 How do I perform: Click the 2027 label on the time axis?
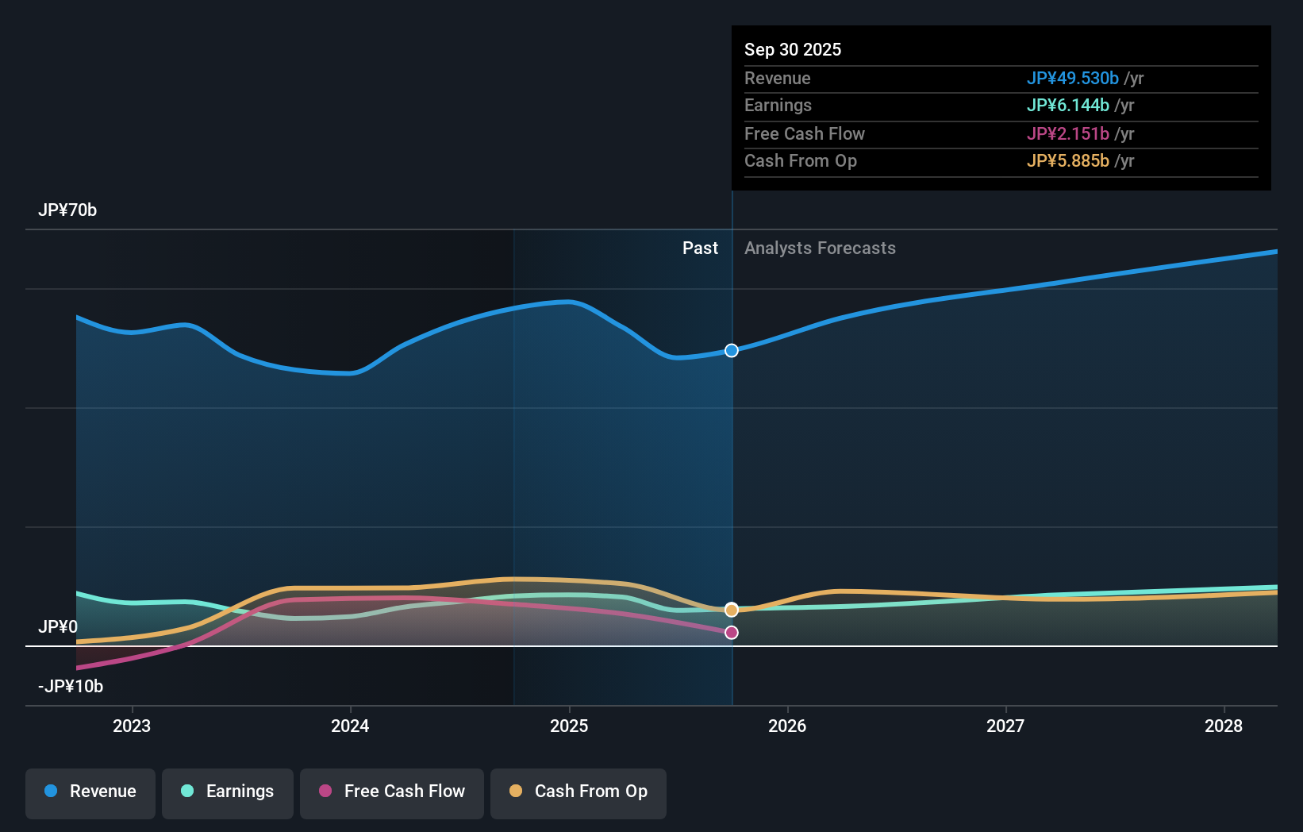pos(1005,726)
